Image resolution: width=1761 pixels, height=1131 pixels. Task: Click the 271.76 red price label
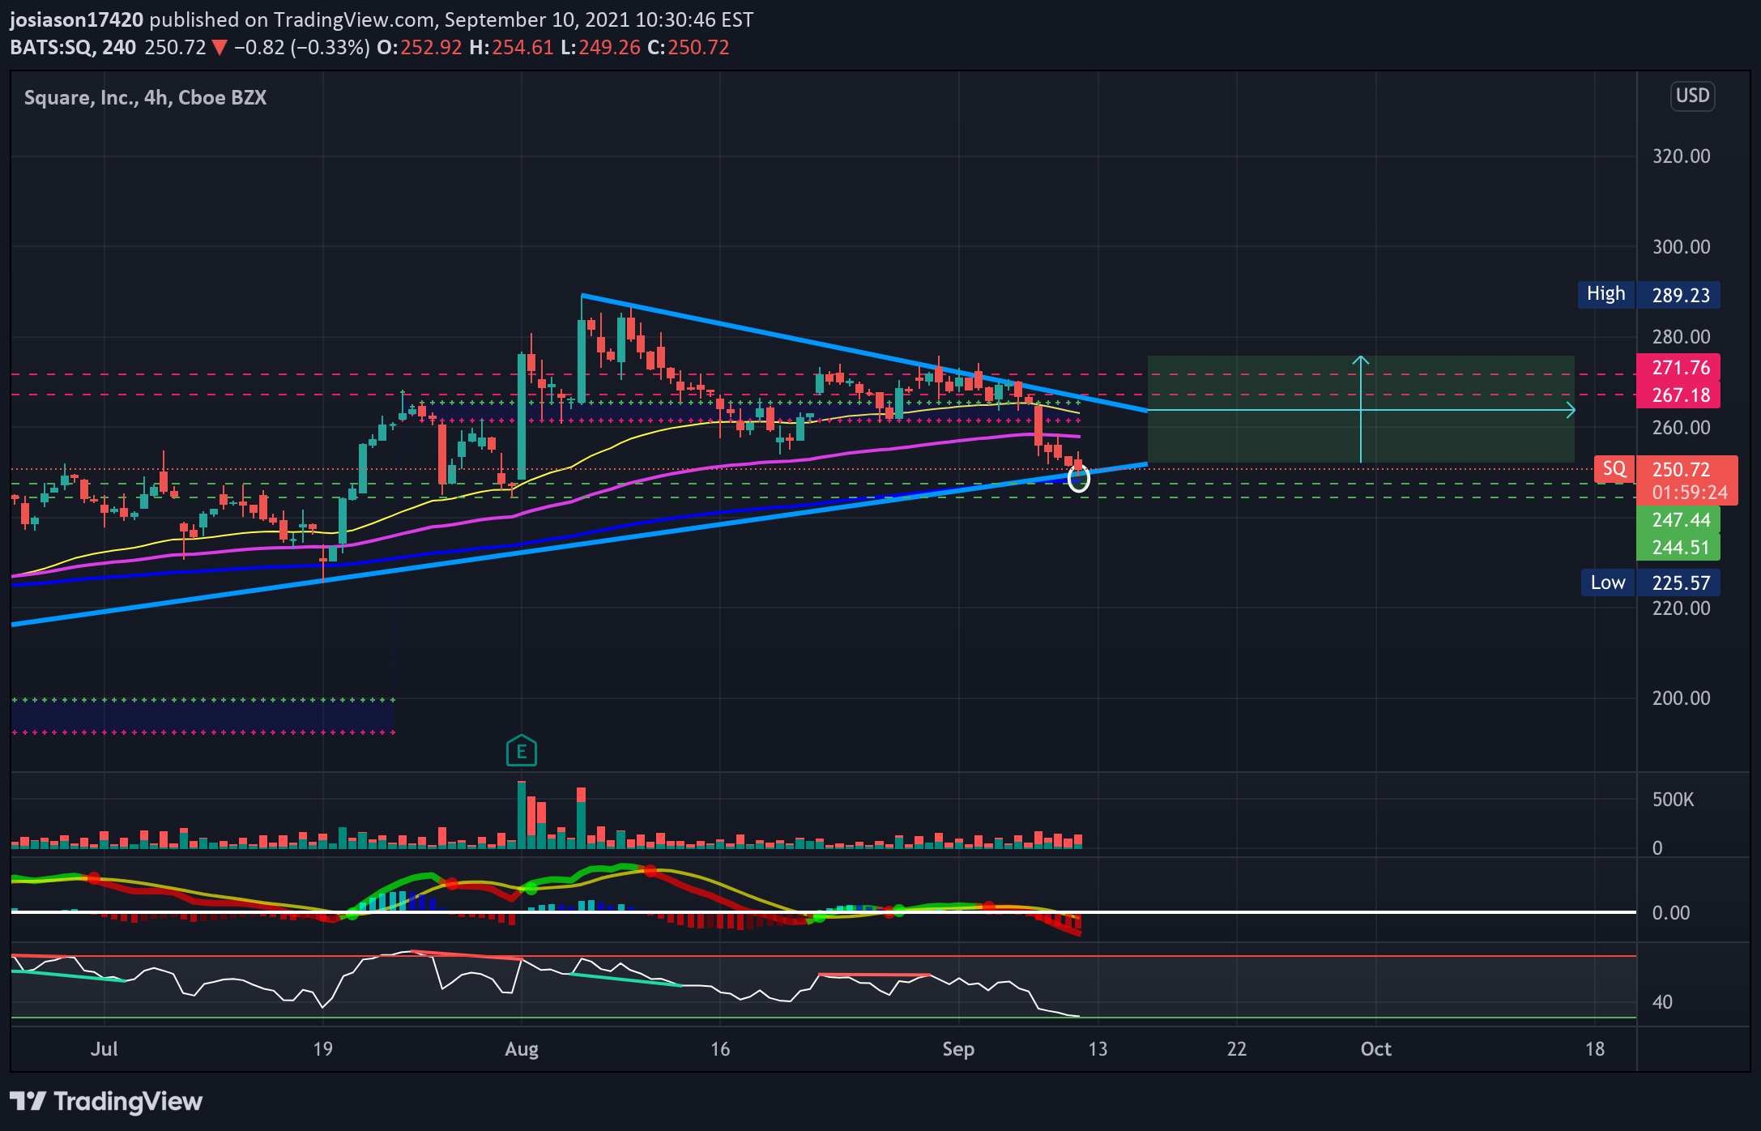click(1678, 368)
